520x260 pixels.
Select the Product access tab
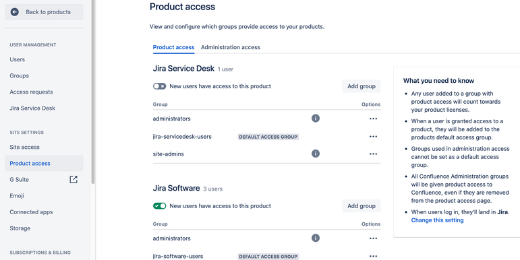[173, 47]
